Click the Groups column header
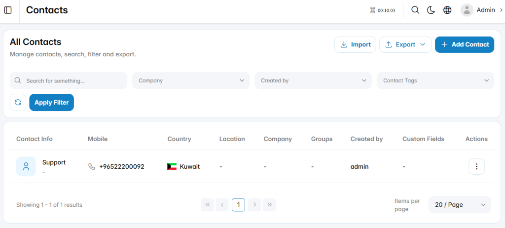The width and height of the screenshot is (505, 228). 322,139
